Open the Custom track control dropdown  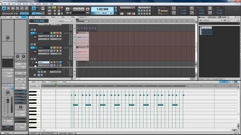[66, 21]
